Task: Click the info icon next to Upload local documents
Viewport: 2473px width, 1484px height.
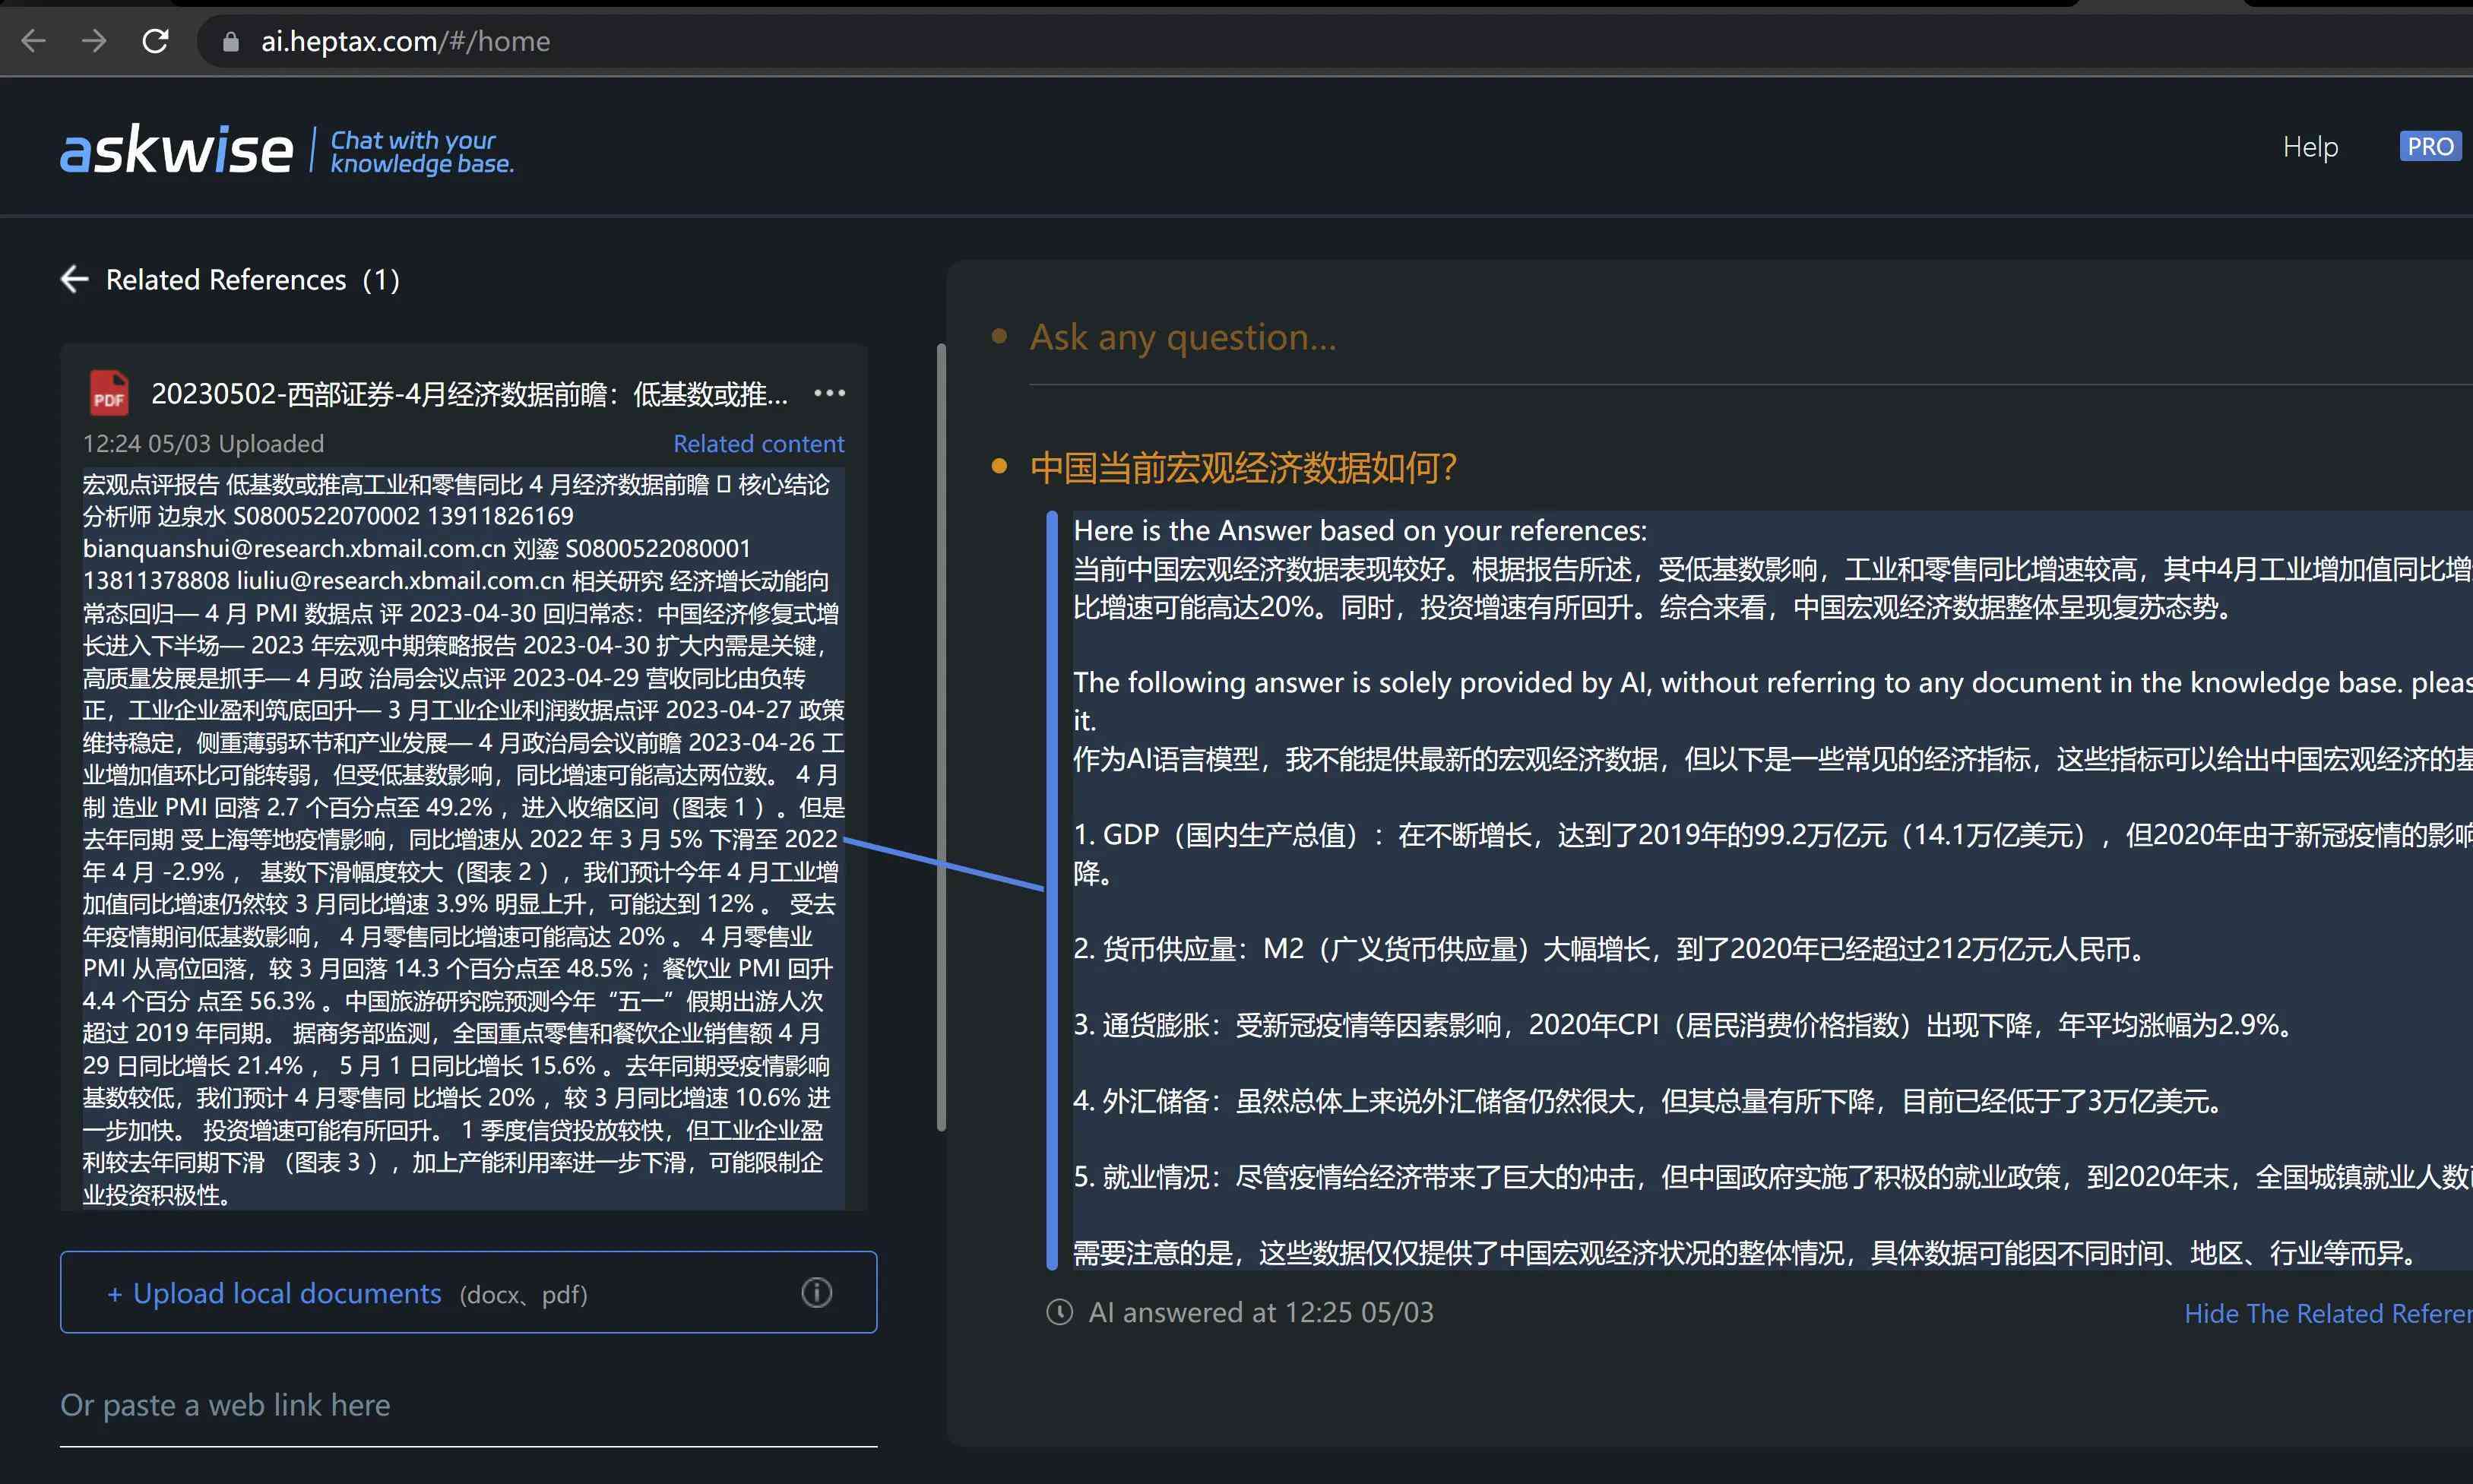Action: (x=816, y=1292)
